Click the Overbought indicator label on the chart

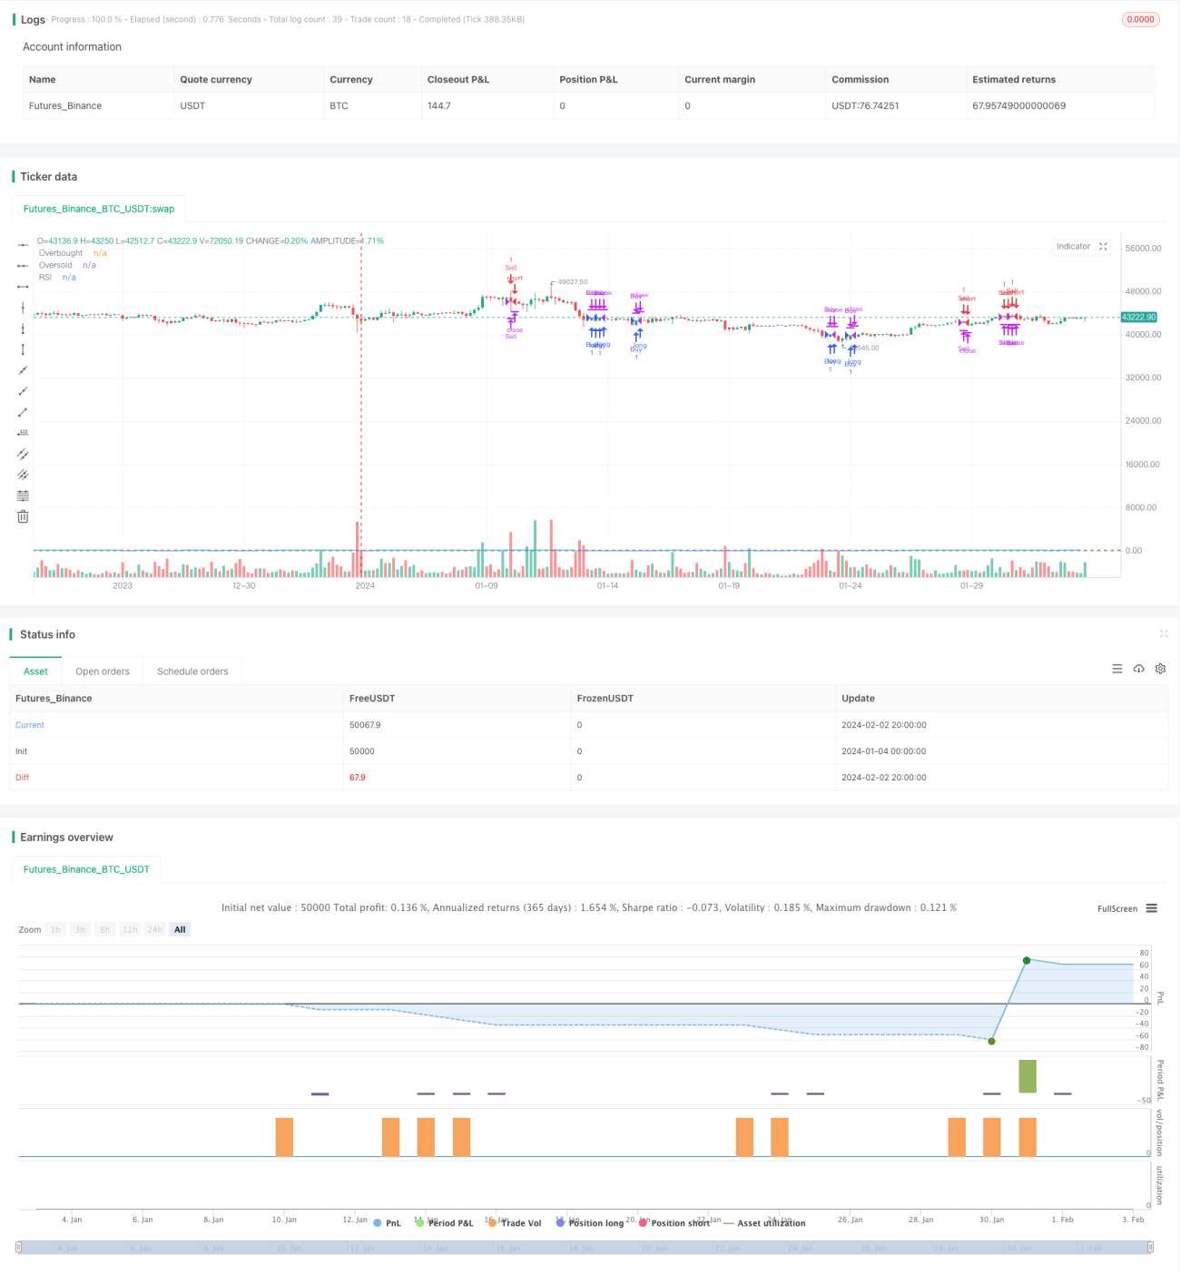[x=61, y=253]
